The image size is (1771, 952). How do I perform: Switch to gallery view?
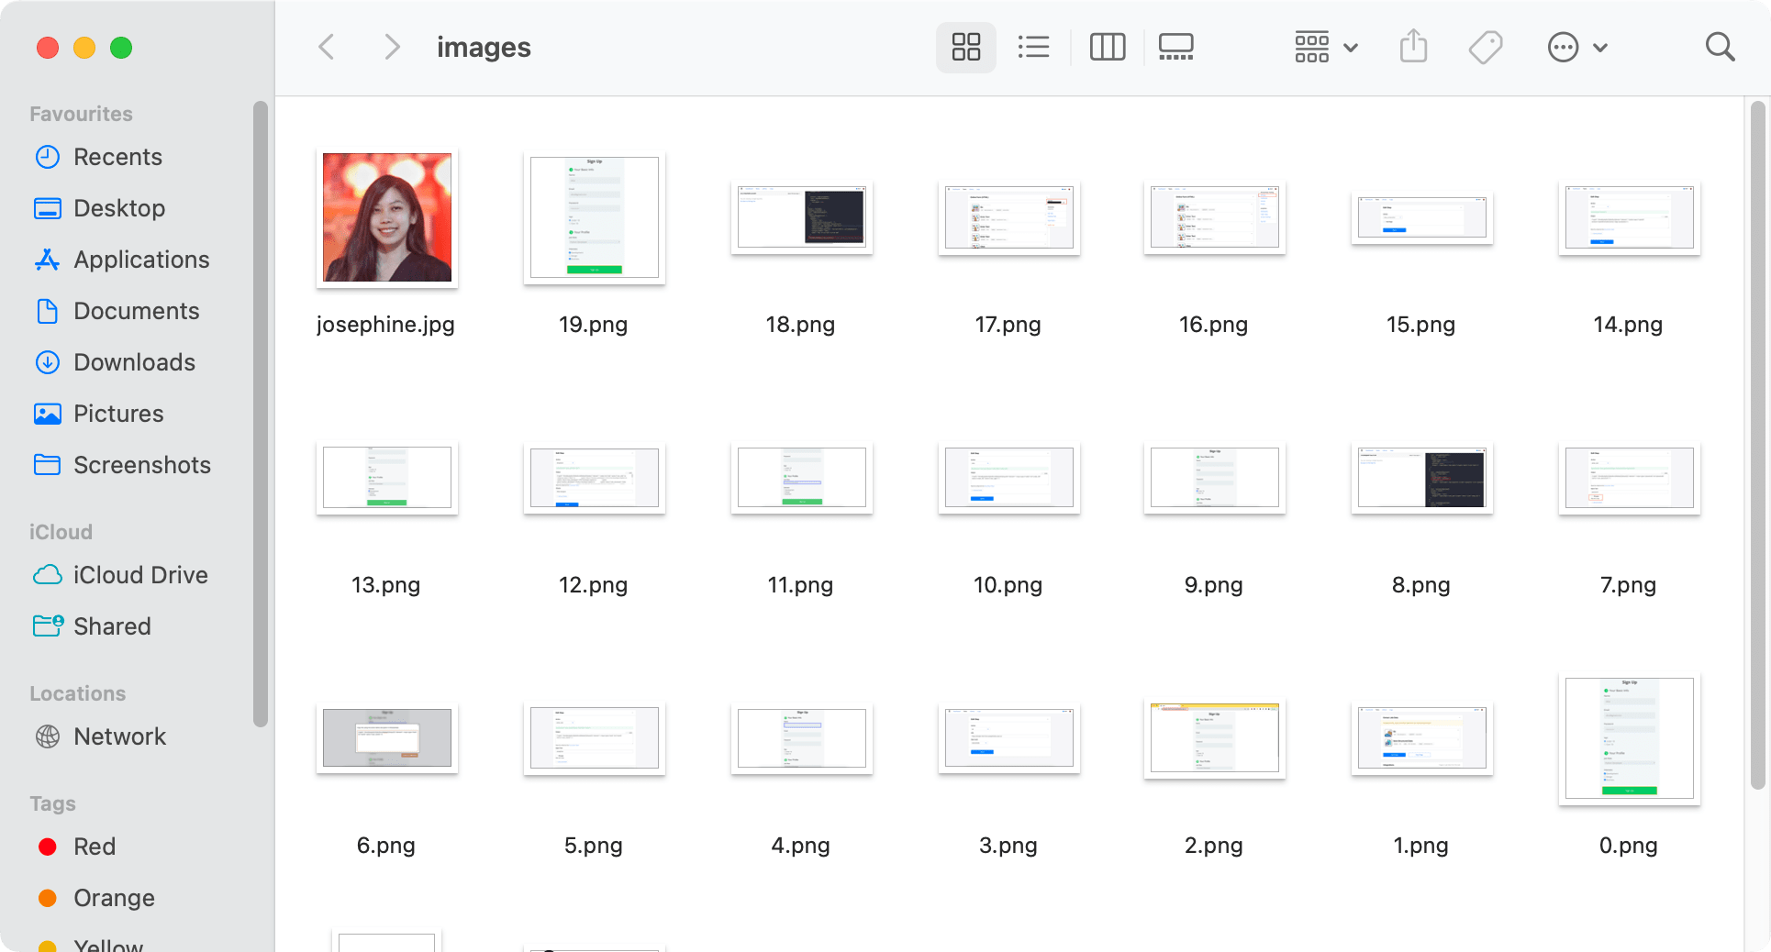1175,47
